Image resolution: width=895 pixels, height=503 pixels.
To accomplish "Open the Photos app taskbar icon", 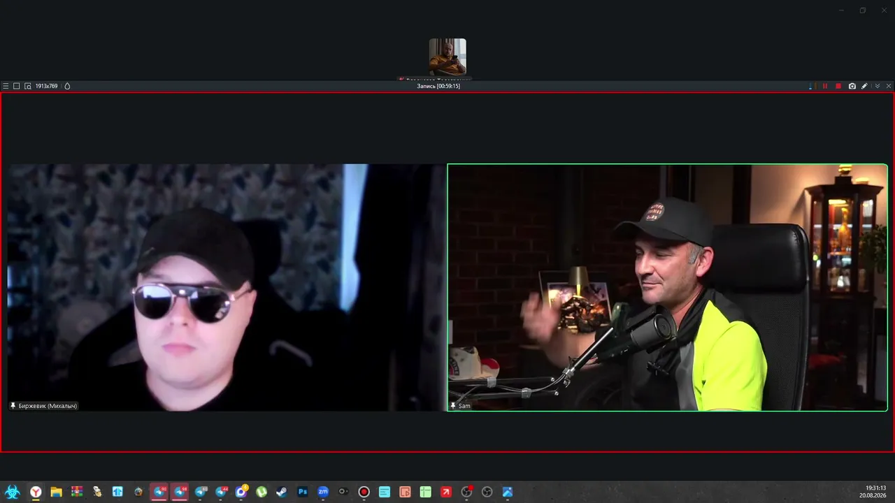I will coord(508,492).
